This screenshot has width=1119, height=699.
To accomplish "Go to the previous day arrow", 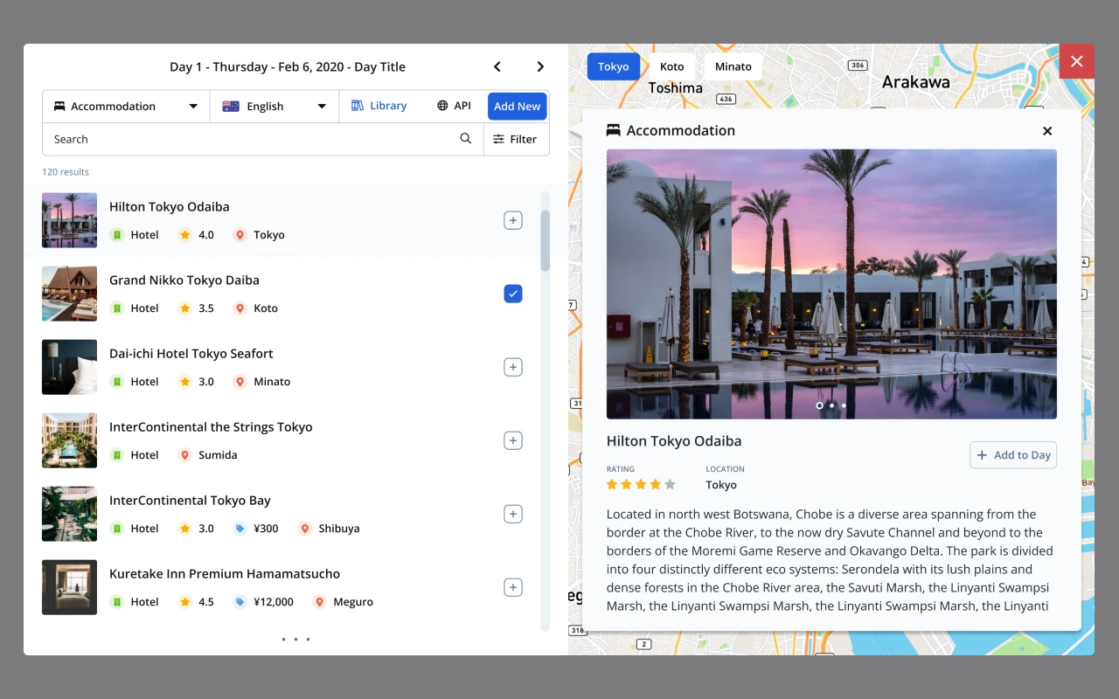I will pos(497,67).
